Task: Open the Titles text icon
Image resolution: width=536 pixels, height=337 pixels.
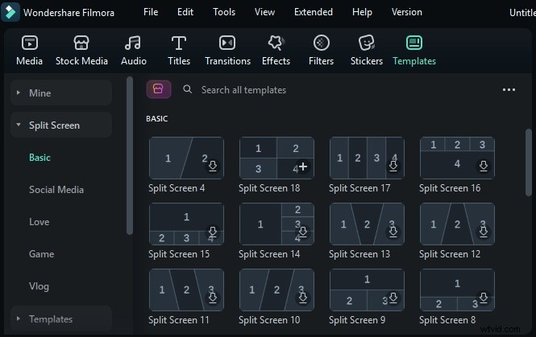Action: point(179,43)
